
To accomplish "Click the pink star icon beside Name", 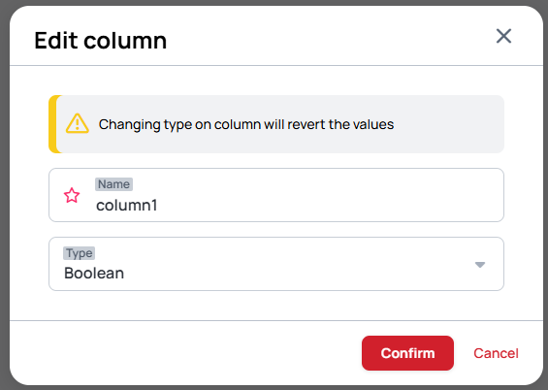I will click(72, 195).
